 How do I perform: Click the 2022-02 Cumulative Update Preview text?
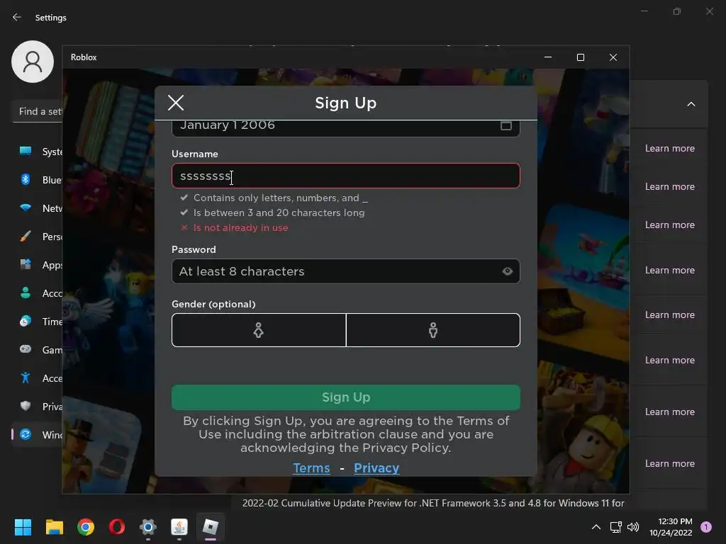tap(433, 503)
